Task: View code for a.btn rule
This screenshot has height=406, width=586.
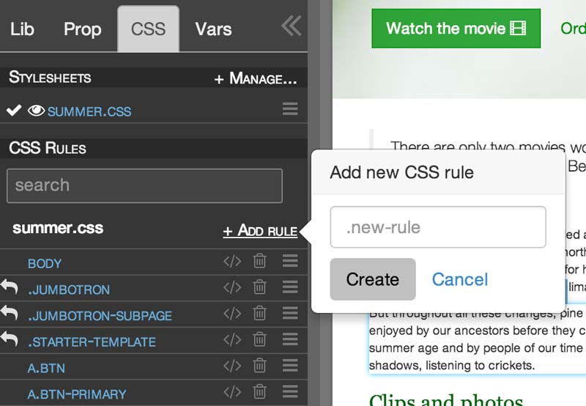Action: click(x=232, y=366)
